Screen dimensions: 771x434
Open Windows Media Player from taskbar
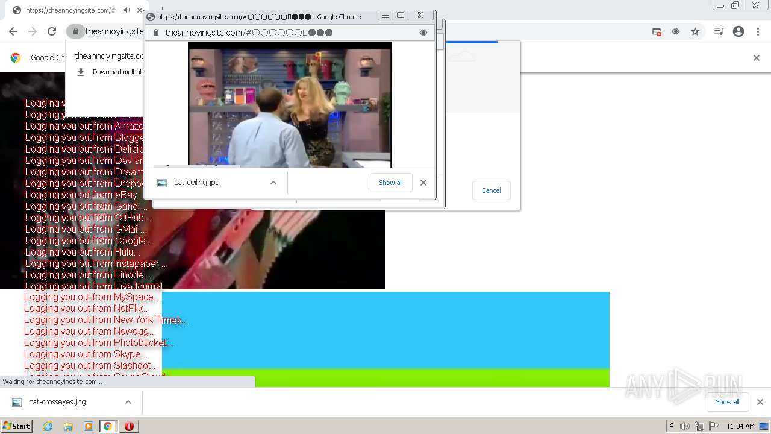(x=88, y=426)
